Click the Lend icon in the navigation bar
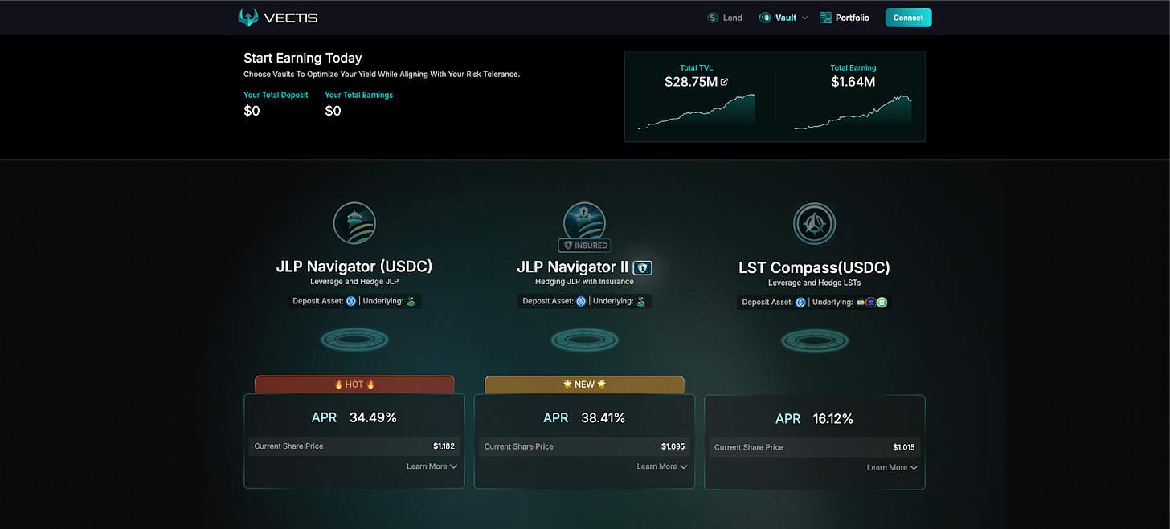Screen dimensions: 1170x529 tap(713, 18)
